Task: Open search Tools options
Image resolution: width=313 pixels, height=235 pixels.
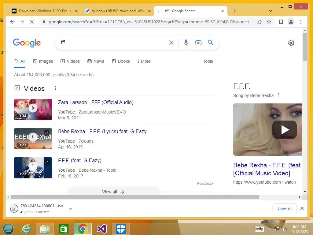Action: click(208, 61)
